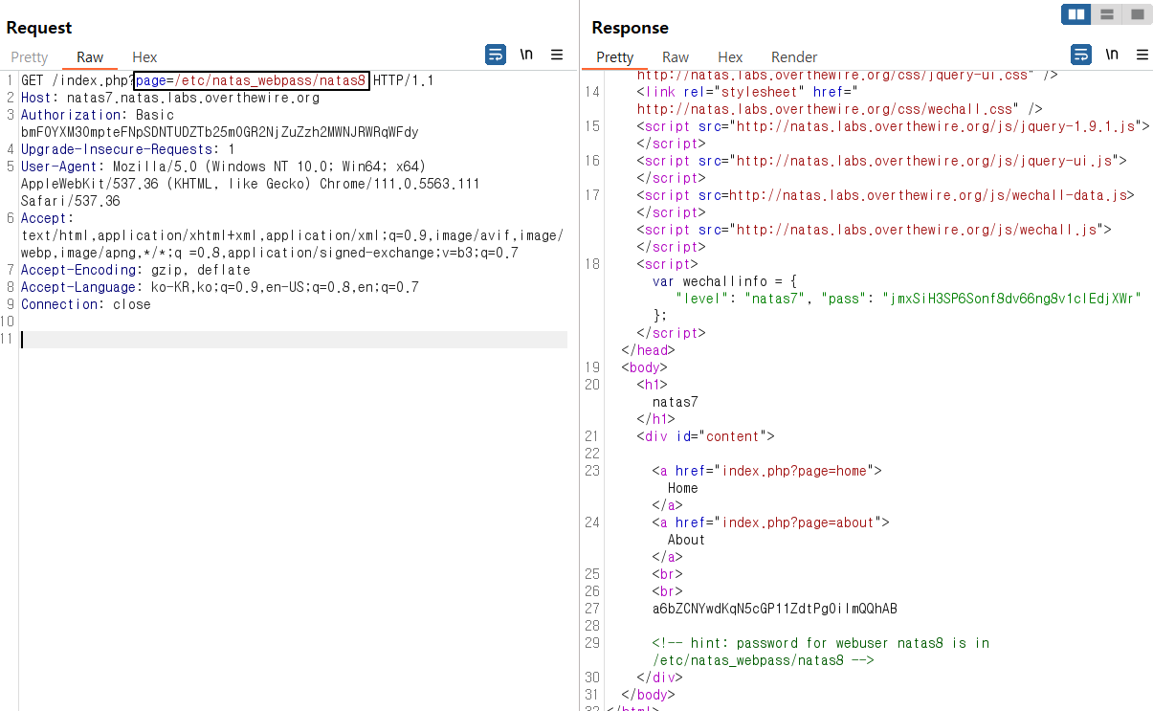1153x711 pixels.
Task: Open the Response Raw tab
Action: 676,57
